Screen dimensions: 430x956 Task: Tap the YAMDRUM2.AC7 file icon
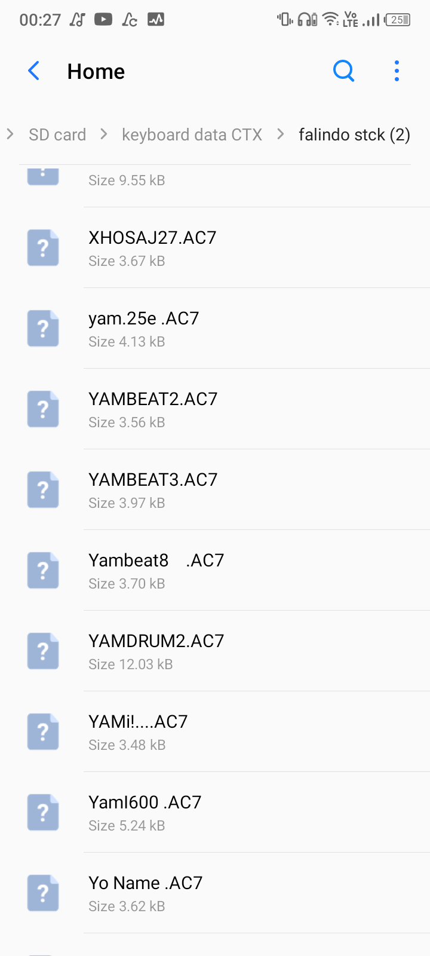coord(43,651)
